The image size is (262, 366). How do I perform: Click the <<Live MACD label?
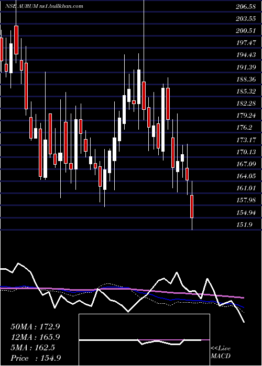221,352
